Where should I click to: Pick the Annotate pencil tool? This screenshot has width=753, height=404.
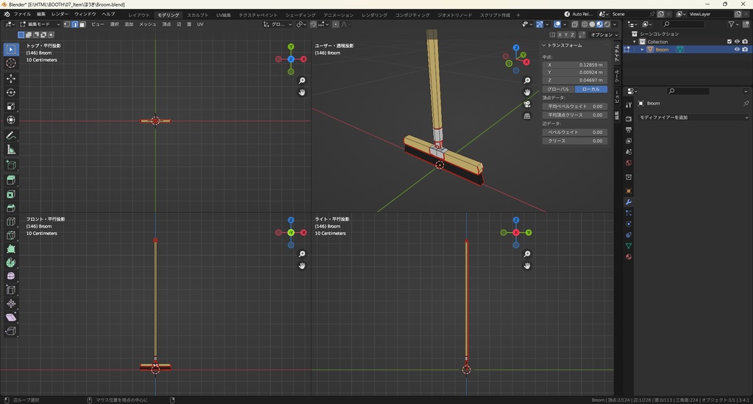[x=11, y=136]
